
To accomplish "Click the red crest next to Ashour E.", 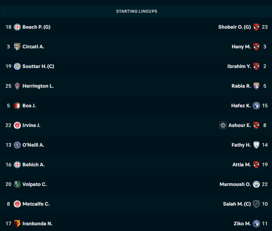I will (256, 125).
